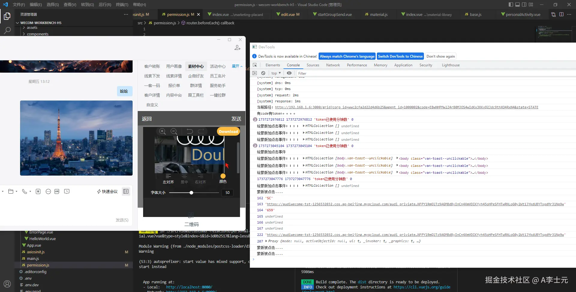Open dropdown arrow next to phone icon
576x292 pixels.
30,191
